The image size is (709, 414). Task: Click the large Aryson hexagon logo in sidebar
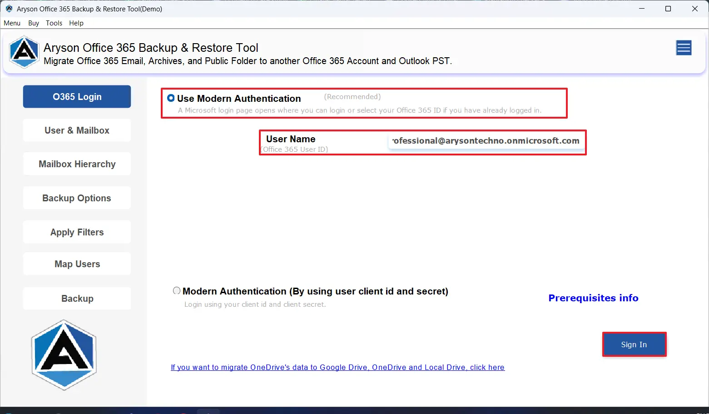coord(64,354)
